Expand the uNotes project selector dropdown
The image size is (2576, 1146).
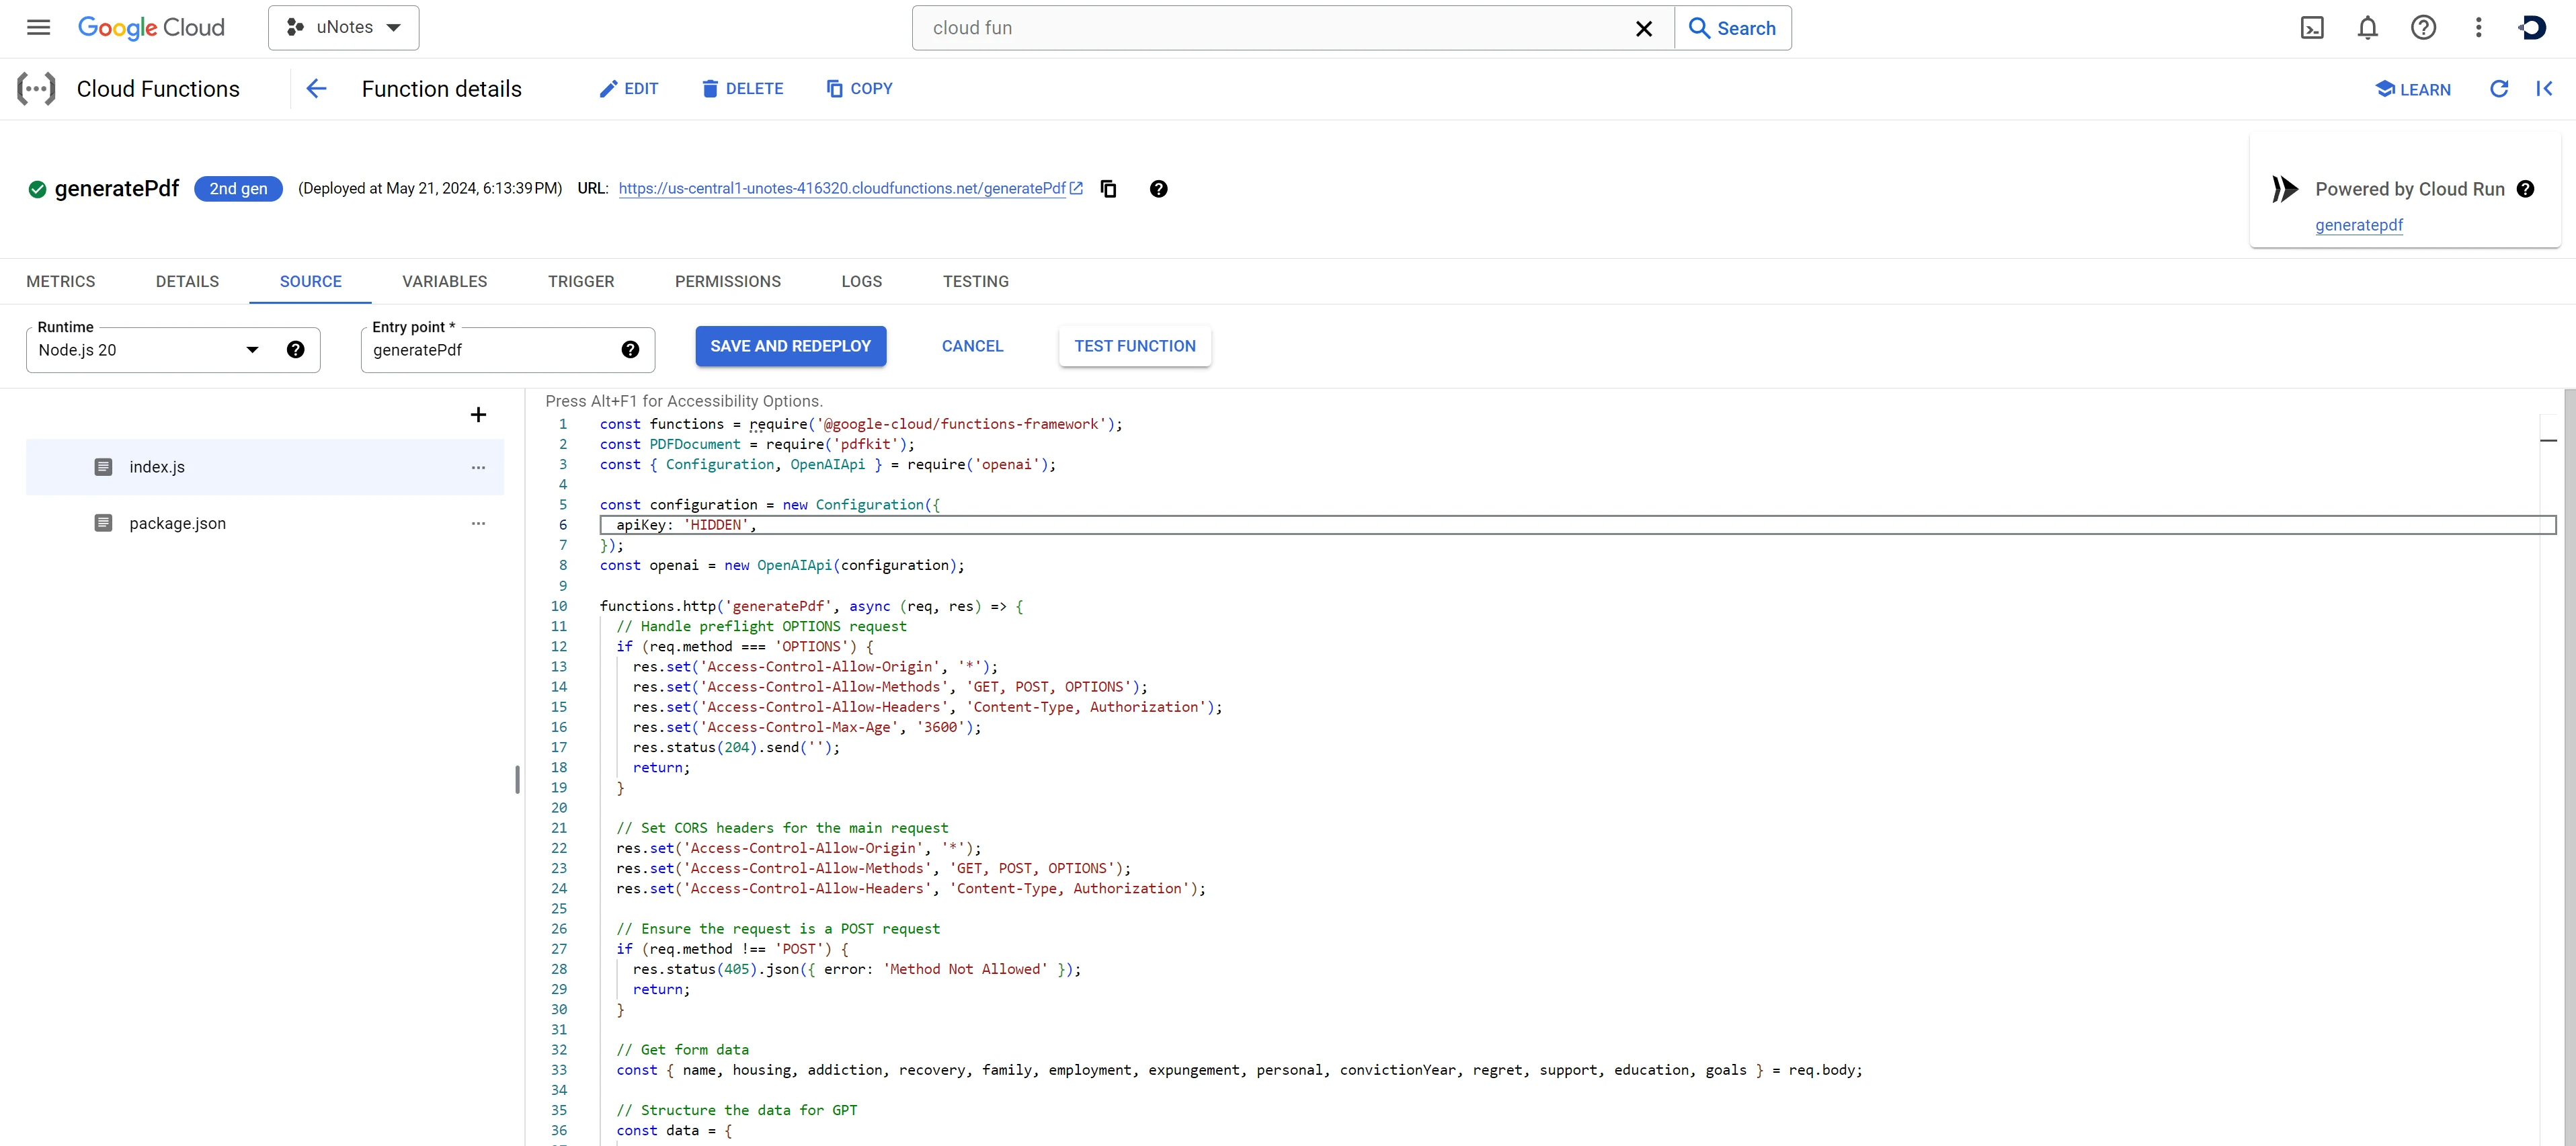coord(345,26)
